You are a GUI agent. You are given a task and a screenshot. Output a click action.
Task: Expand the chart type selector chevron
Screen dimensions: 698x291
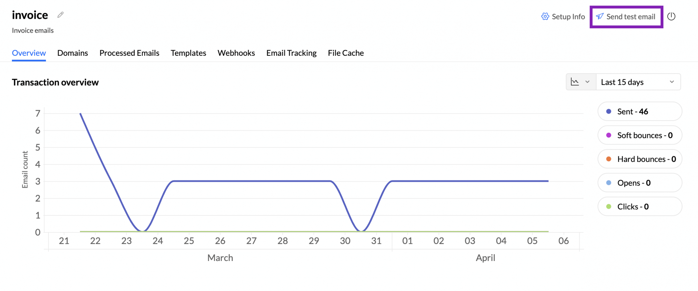pyautogui.click(x=588, y=82)
